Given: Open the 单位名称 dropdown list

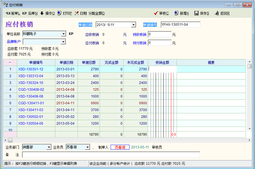Looking at the screenshot, I should pyautogui.click(x=63, y=34).
